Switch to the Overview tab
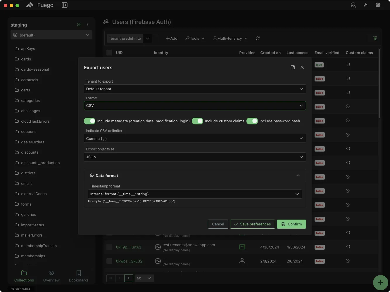The width and height of the screenshot is (390, 292). [51, 276]
